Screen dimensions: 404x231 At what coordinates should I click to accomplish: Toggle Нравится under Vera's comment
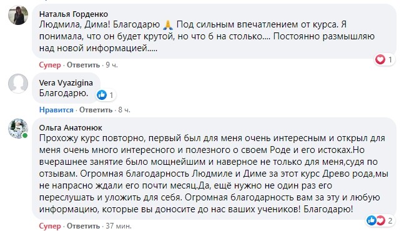[56, 110]
